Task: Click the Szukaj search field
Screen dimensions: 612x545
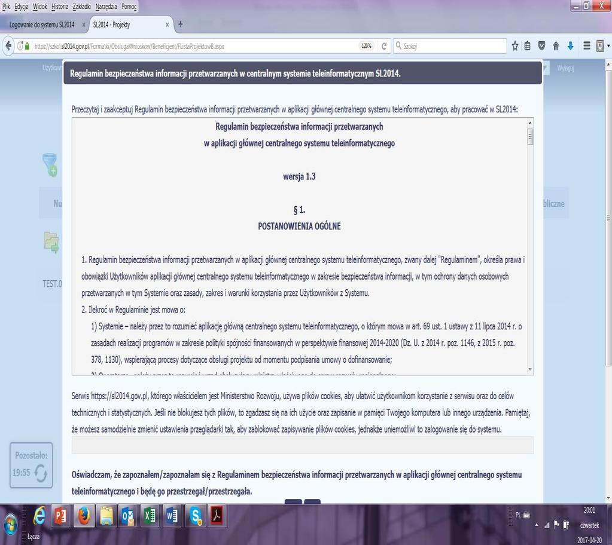Action: click(x=450, y=46)
